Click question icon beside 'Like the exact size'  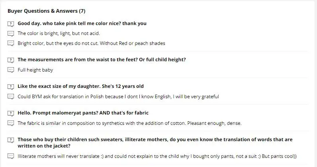pyautogui.click(x=11, y=87)
